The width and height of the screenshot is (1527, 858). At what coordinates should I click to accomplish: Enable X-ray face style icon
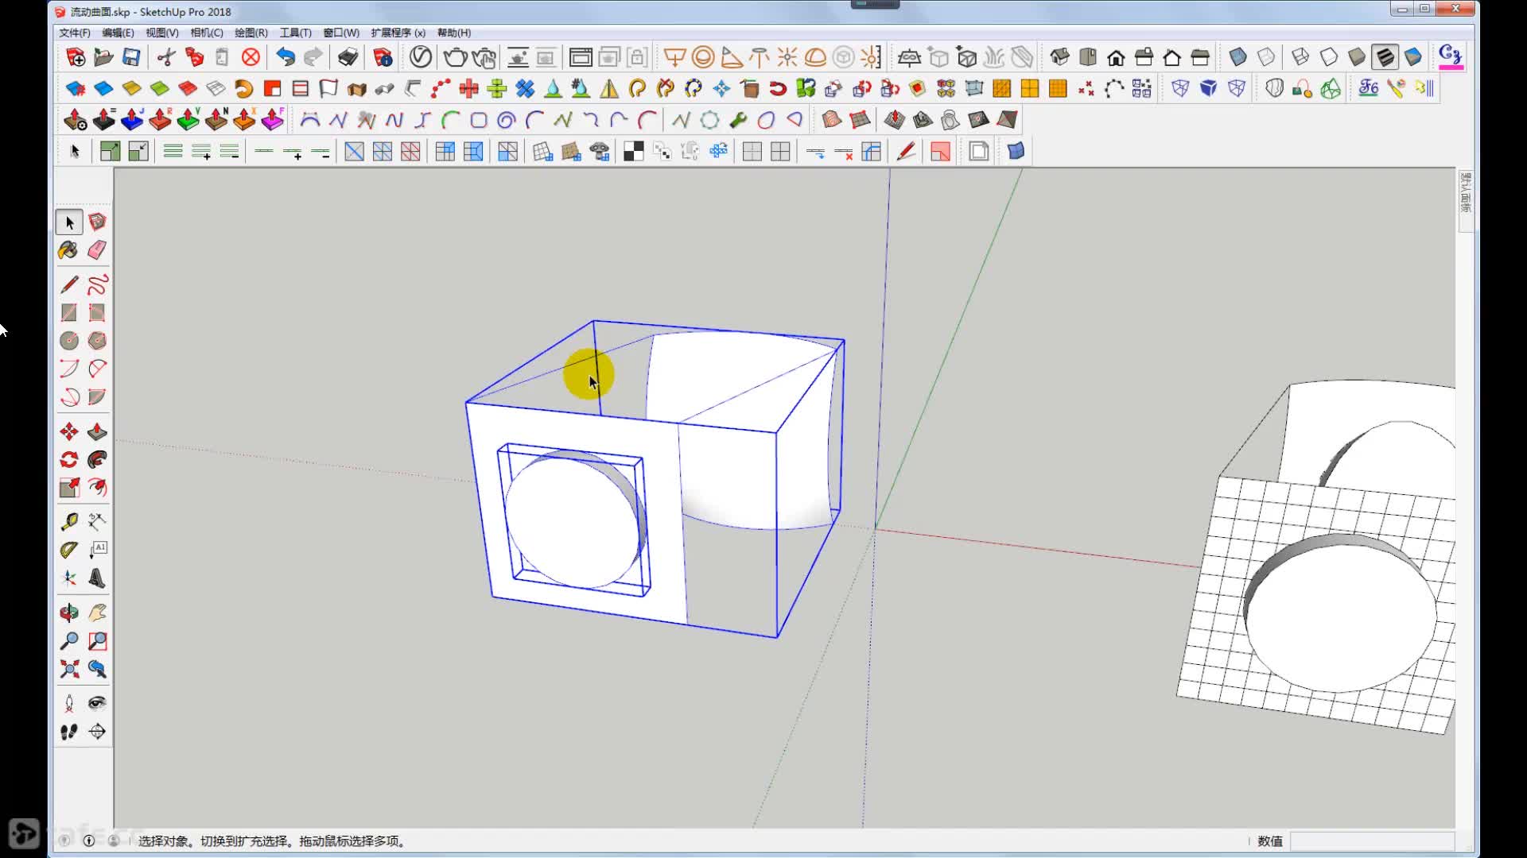pyautogui.click(x=1238, y=57)
